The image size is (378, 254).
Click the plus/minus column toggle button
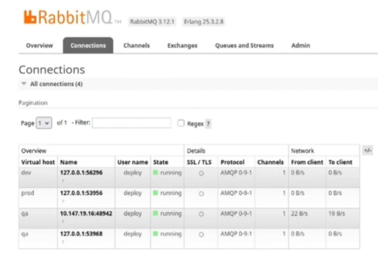pos(367,151)
